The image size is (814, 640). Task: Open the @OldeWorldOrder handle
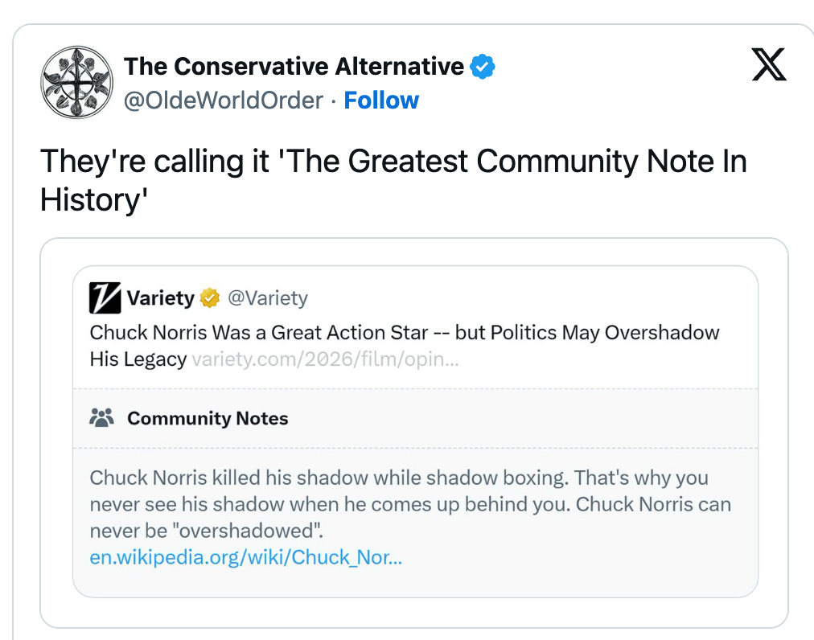[x=223, y=101]
